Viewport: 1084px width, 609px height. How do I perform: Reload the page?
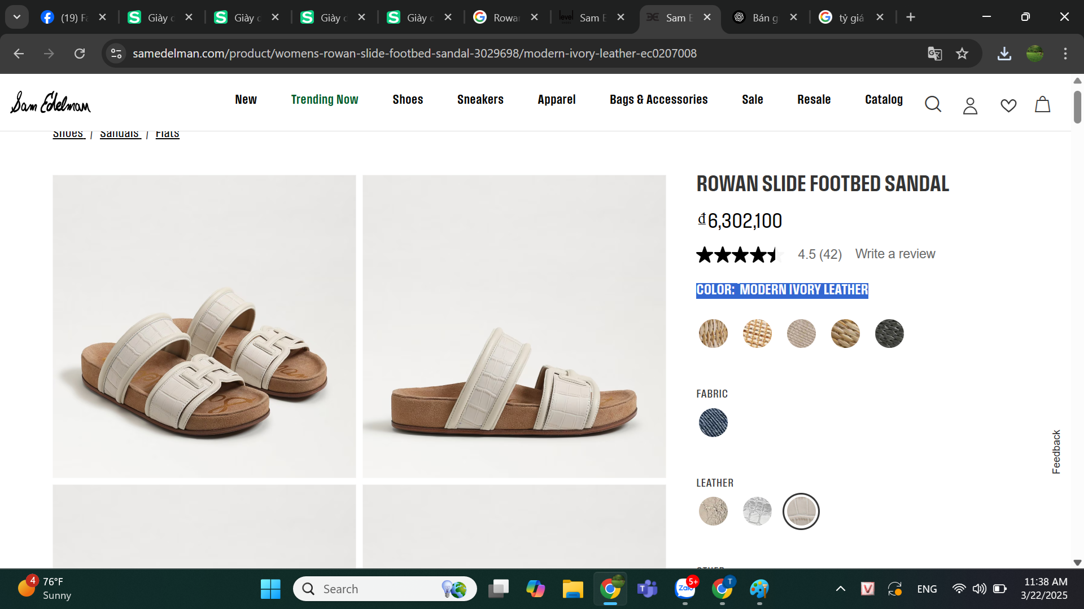(80, 54)
